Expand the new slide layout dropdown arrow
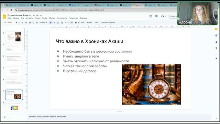Image resolution: width=220 pixels, height=124 pixels. 19,22
